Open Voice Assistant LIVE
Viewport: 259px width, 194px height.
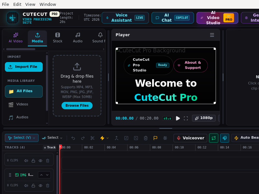point(125,18)
